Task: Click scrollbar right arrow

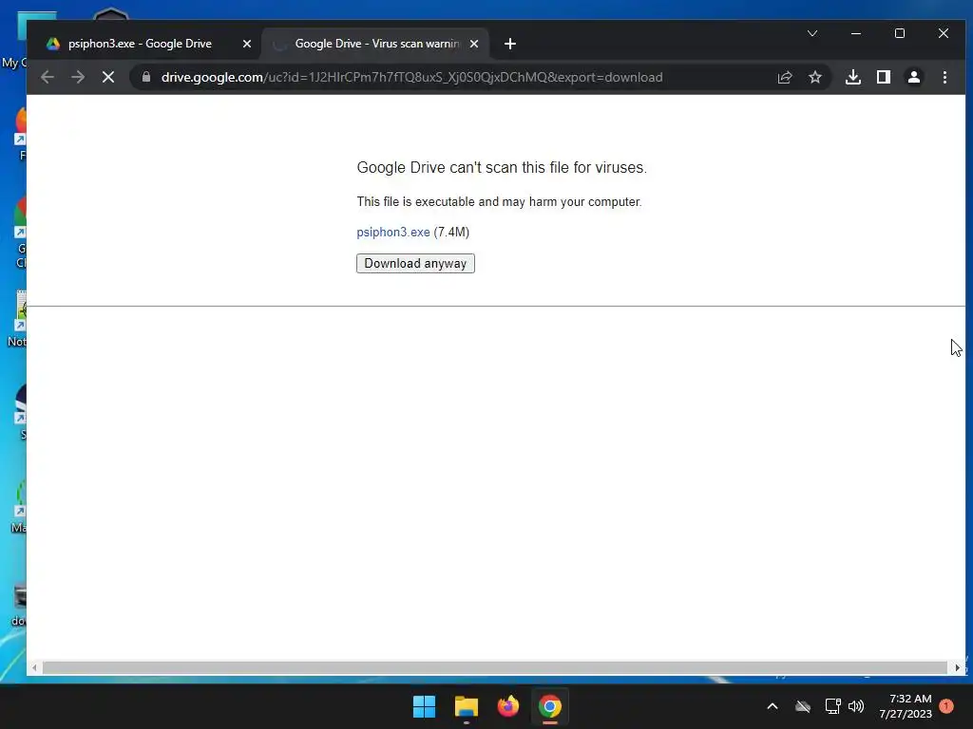Action: point(958,667)
